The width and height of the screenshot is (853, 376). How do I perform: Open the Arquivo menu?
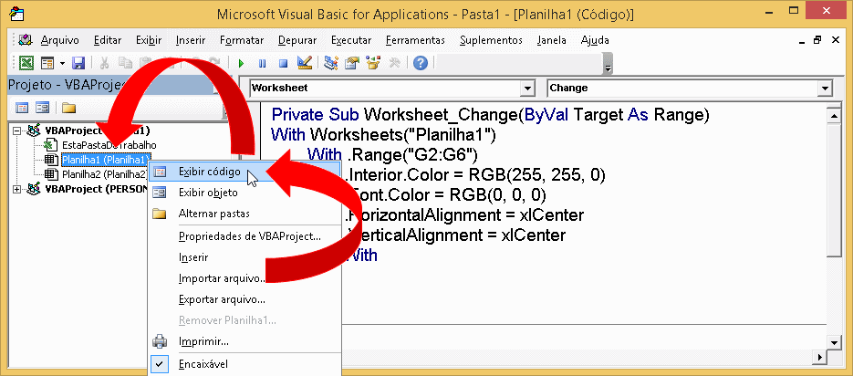[x=60, y=40]
